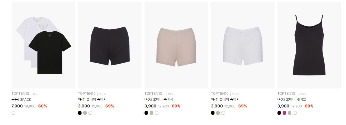Select beige swatch under beige shorts product
346x125 pixels.
point(151,113)
